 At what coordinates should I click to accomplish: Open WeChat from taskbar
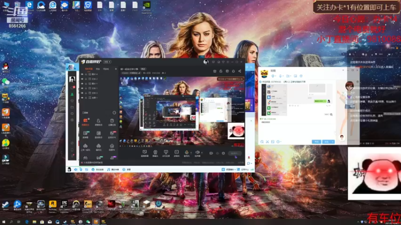coord(88,222)
